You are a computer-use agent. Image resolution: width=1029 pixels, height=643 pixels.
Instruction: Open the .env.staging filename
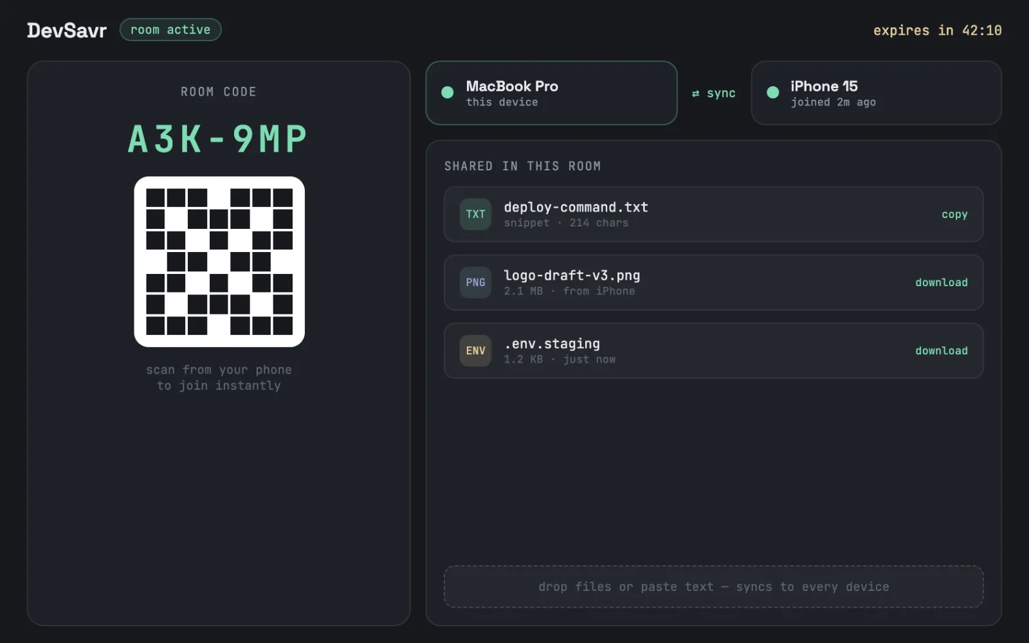(x=552, y=343)
